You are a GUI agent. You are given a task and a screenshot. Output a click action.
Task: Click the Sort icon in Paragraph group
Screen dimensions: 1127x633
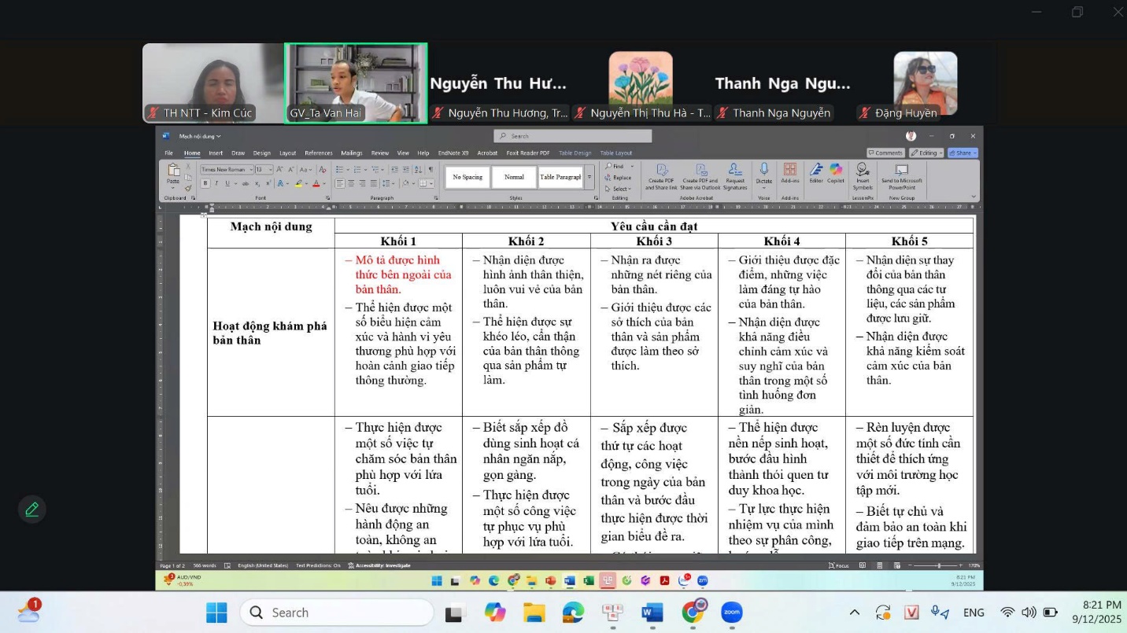click(x=419, y=169)
